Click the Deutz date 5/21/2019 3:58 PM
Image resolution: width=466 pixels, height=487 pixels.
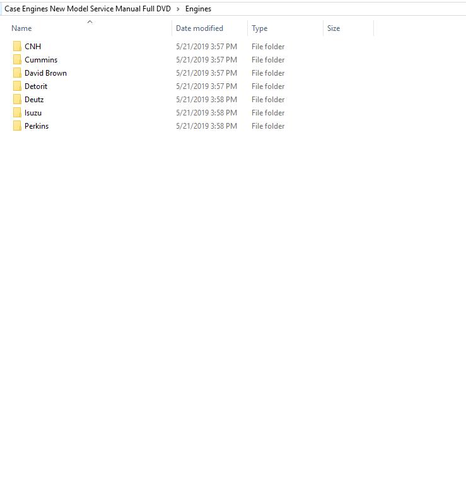click(206, 100)
